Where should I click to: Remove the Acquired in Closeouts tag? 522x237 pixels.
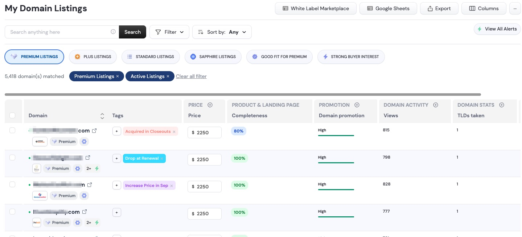click(174, 131)
